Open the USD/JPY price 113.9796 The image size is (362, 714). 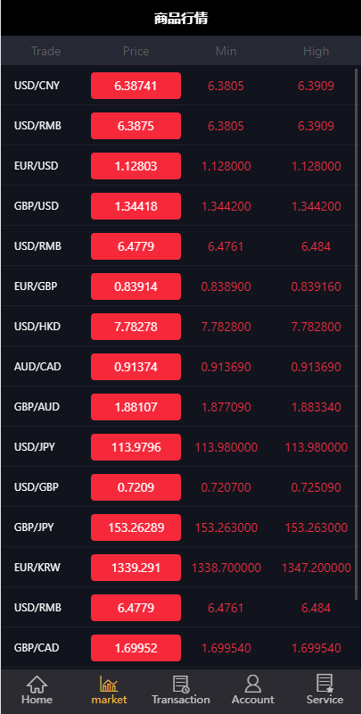tap(136, 447)
